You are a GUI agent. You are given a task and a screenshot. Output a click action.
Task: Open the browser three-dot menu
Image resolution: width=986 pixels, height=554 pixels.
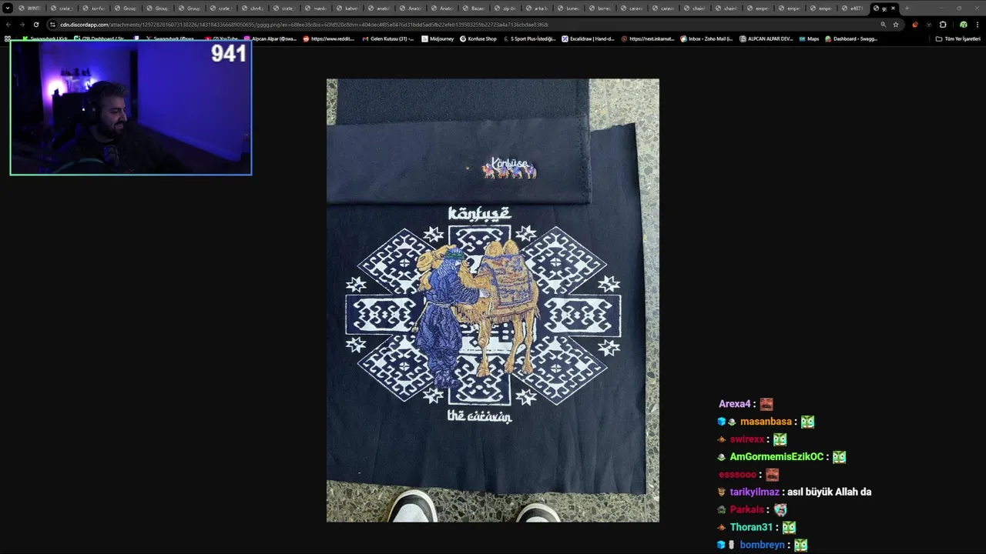pyautogui.click(x=977, y=25)
